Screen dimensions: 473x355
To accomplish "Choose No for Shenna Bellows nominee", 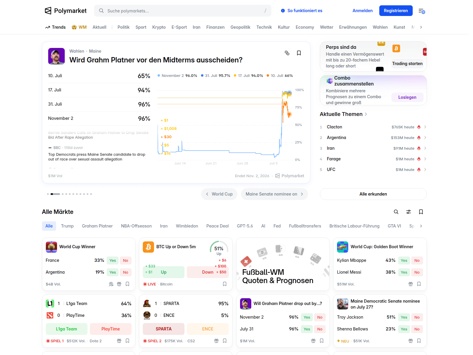I will [x=417, y=329].
